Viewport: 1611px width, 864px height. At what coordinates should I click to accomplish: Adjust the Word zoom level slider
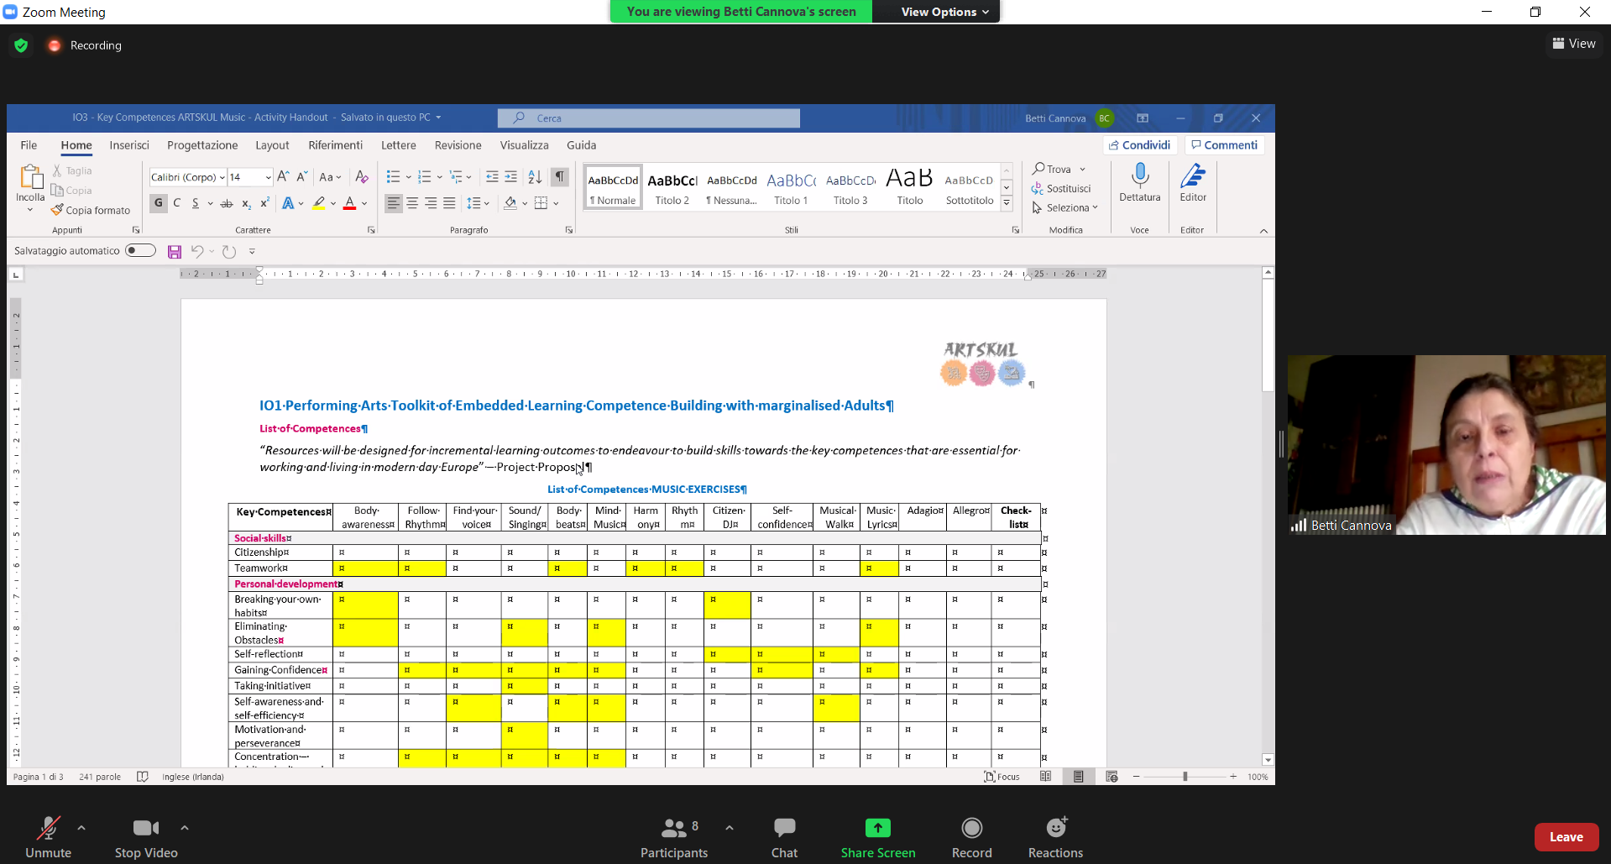(1185, 777)
